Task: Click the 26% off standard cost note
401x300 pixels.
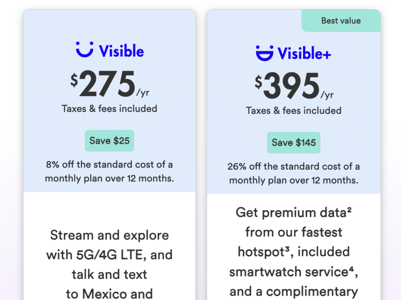Action: point(294,173)
